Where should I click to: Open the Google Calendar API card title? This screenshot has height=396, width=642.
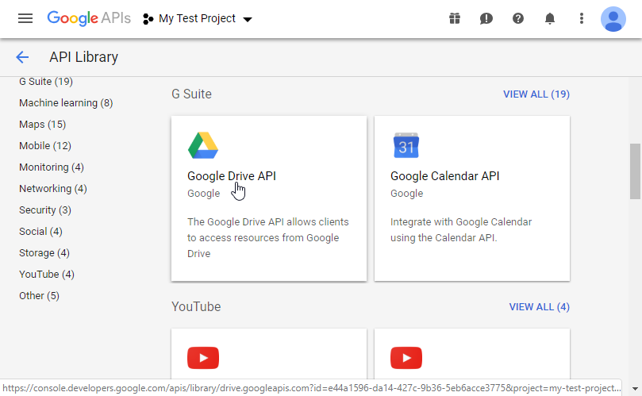point(444,176)
